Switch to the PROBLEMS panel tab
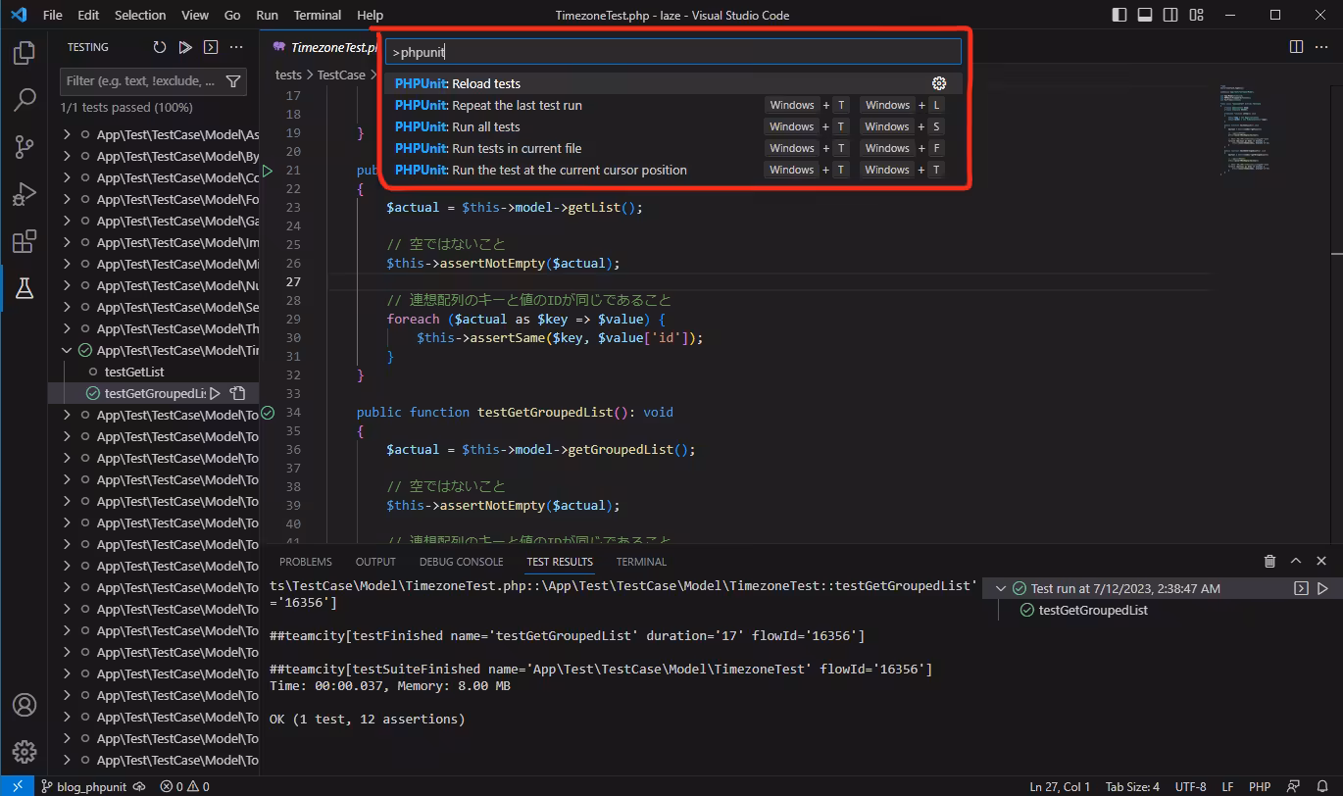The width and height of the screenshot is (1343, 796). pos(306,562)
